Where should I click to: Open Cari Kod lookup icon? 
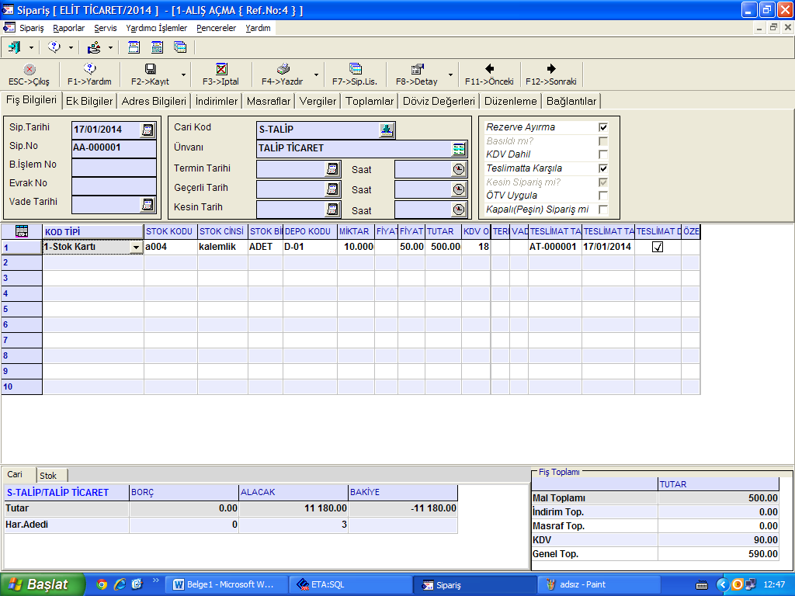pos(387,130)
